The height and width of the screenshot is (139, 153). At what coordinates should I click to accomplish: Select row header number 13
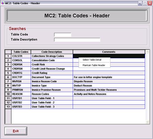8,107
